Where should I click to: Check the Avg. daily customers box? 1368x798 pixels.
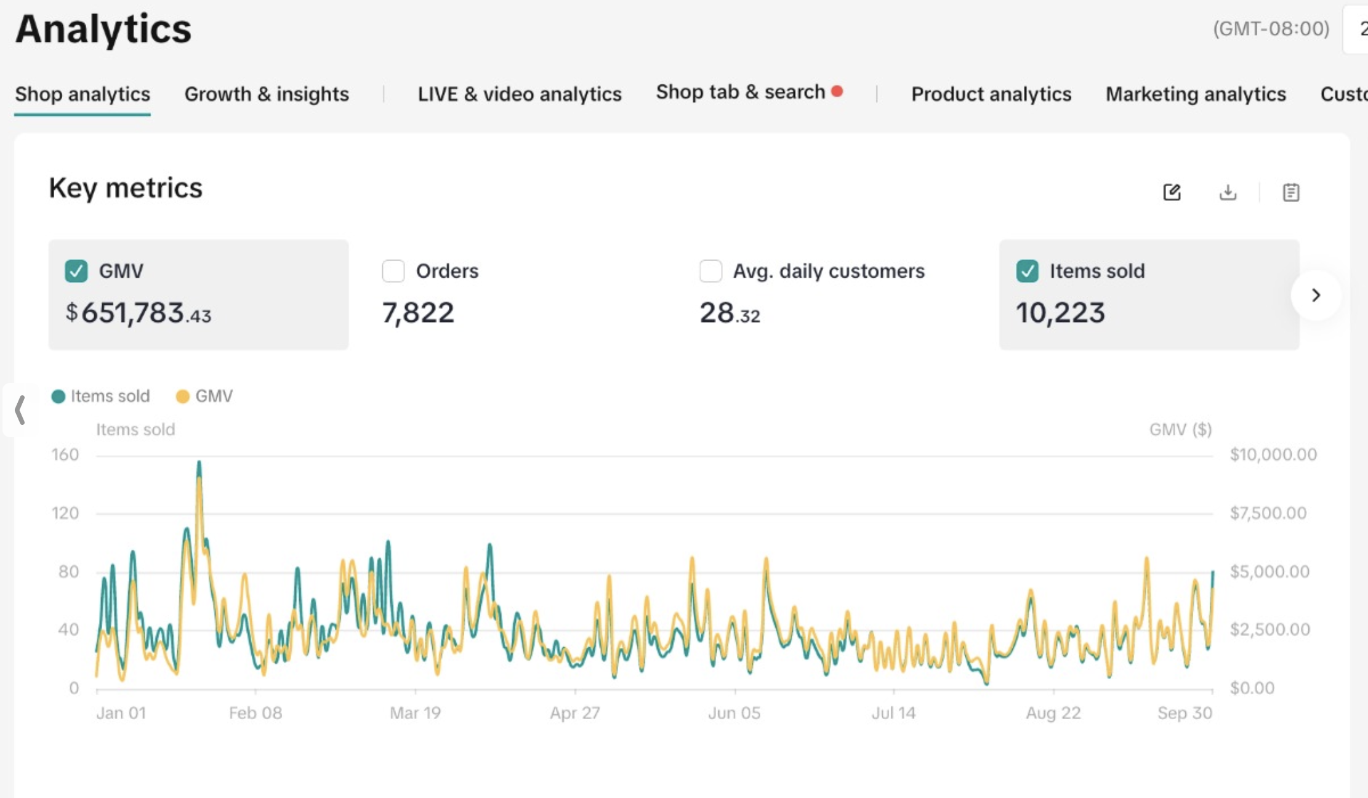pos(710,271)
